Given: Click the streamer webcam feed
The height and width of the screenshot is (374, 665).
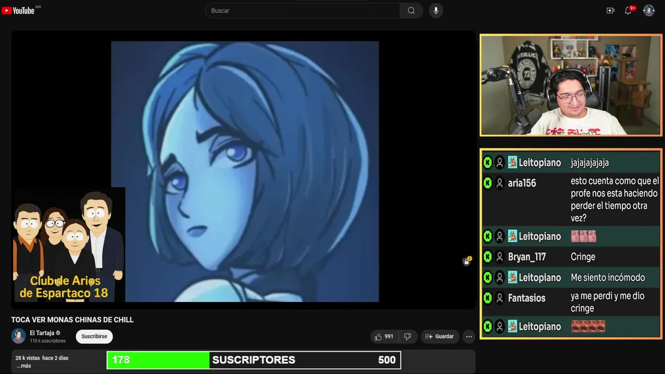Looking at the screenshot, I should 570,85.
